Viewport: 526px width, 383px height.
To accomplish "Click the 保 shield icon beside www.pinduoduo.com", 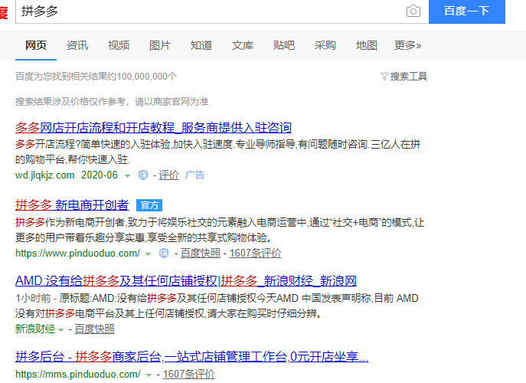I will 164,253.
